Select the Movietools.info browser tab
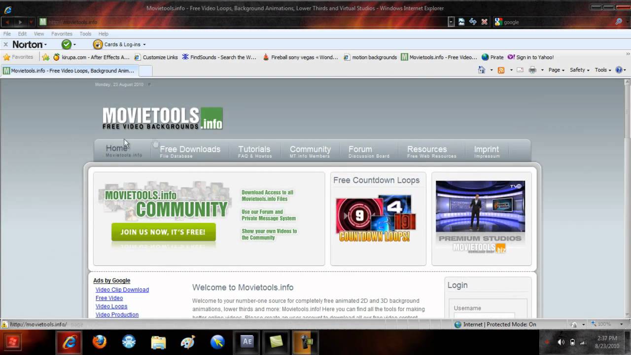631x355 pixels. point(69,71)
